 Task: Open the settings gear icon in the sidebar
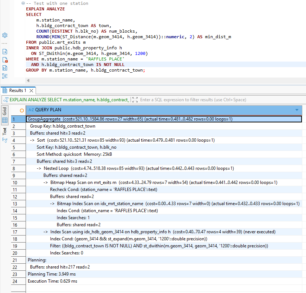[4, 35]
